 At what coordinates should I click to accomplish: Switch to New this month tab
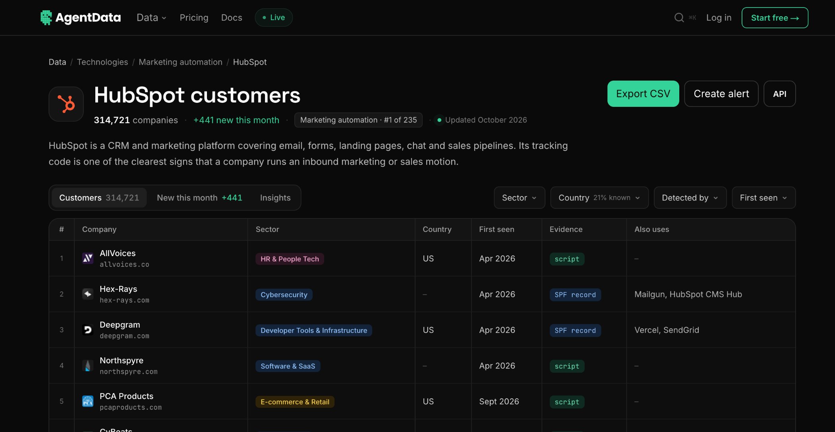(x=199, y=198)
